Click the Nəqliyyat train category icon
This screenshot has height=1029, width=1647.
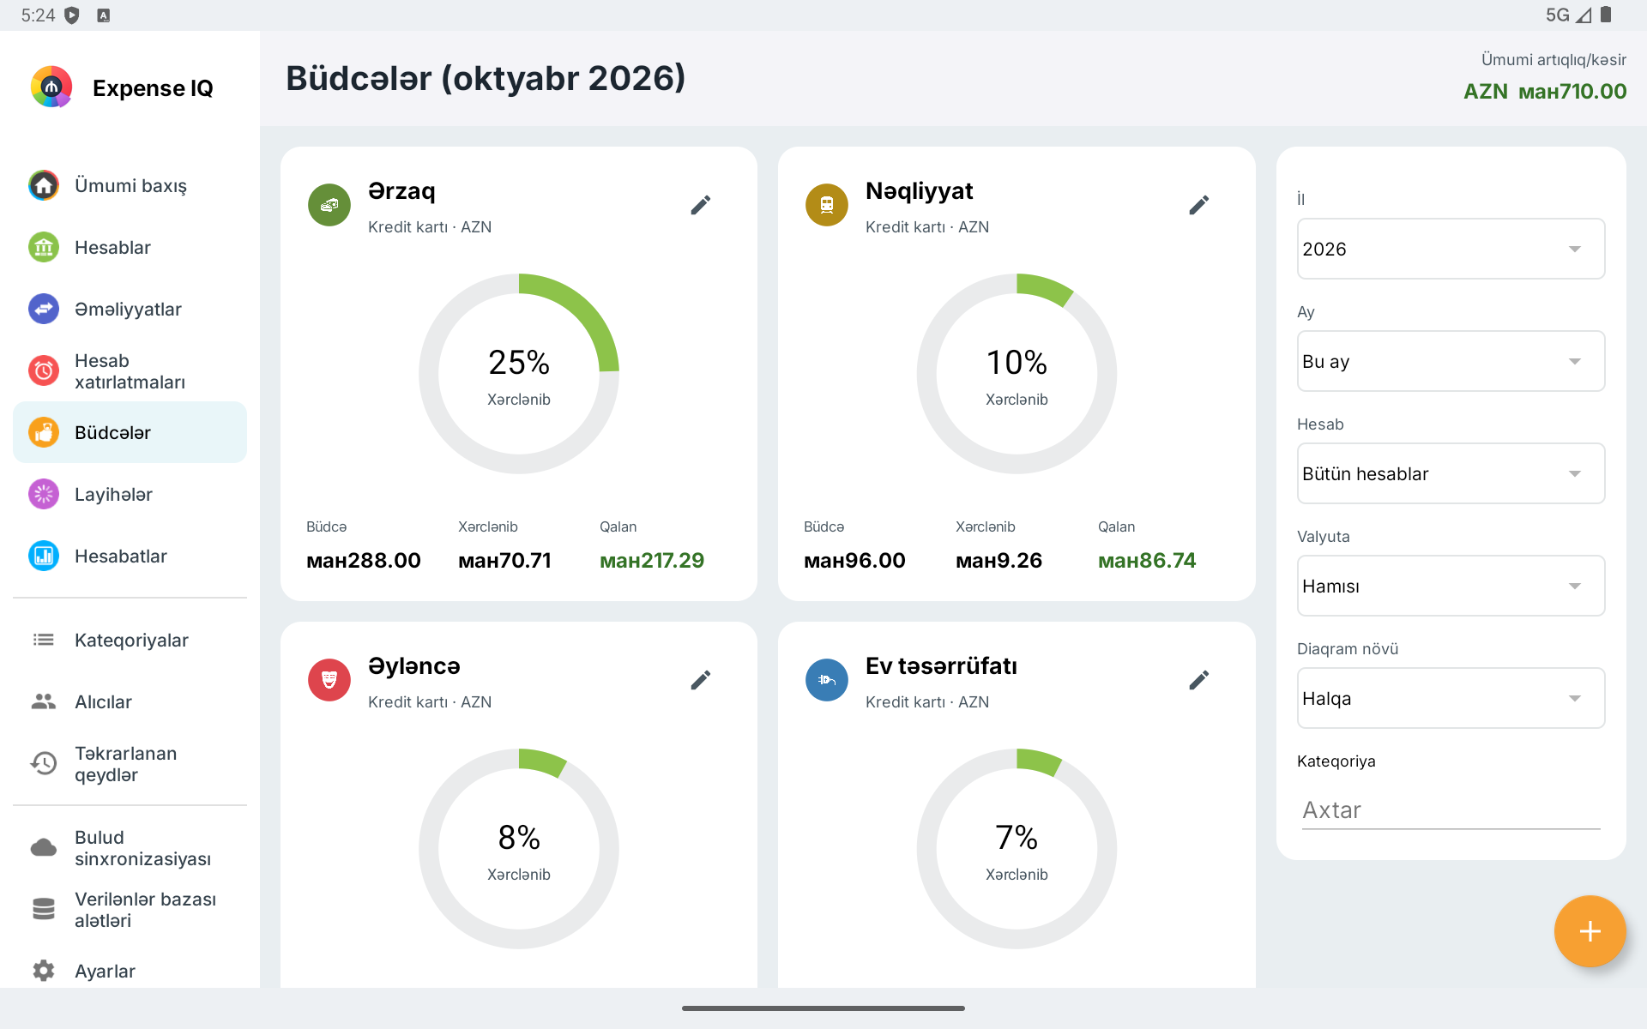(x=827, y=205)
